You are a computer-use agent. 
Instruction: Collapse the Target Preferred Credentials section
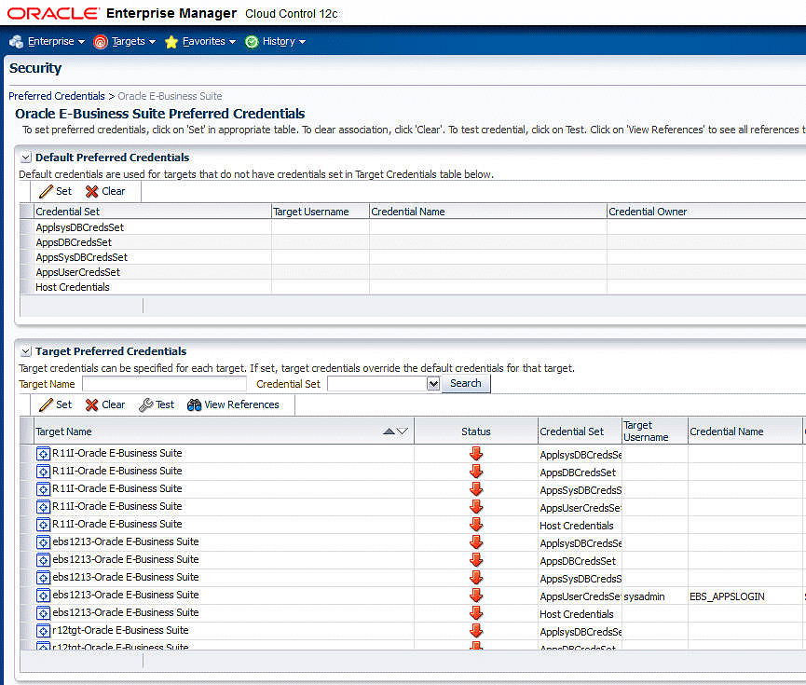[x=26, y=351]
